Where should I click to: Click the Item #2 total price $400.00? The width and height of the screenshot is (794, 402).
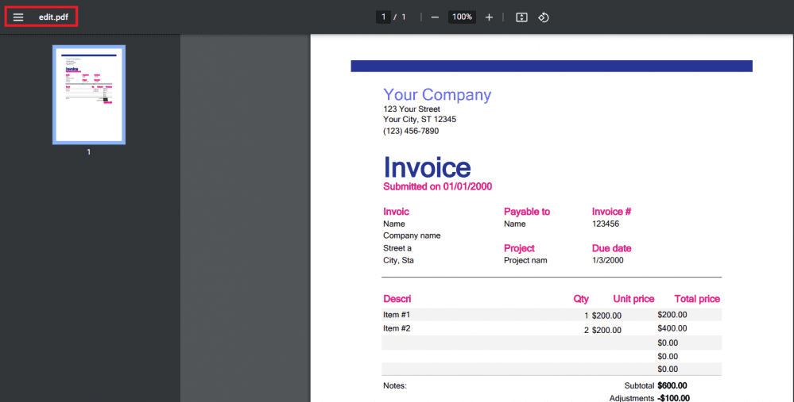click(x=672, y=328)
